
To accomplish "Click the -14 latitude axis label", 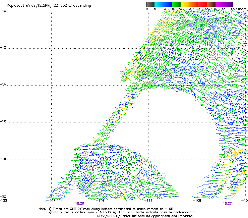I will (3, 84).
